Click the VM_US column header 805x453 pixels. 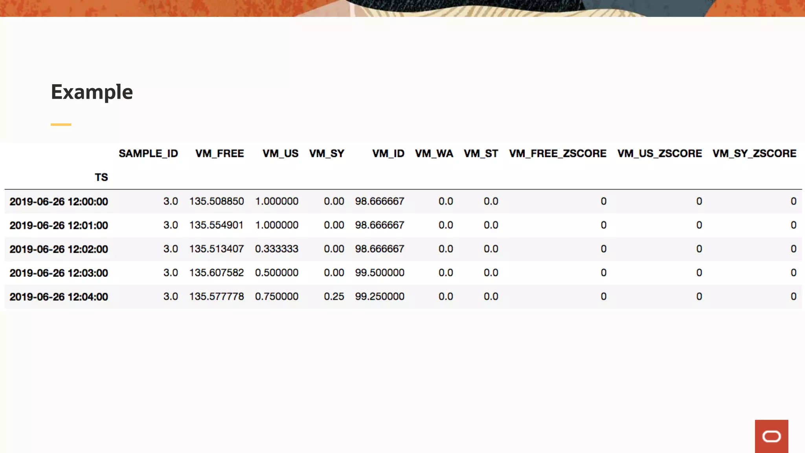tap(280, 153)
